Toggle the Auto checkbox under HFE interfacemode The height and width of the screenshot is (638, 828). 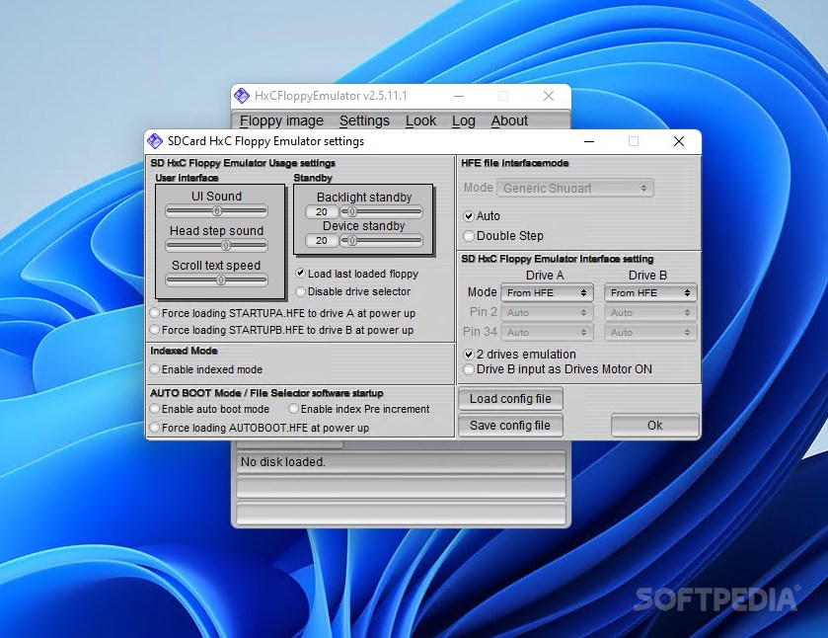469,215
